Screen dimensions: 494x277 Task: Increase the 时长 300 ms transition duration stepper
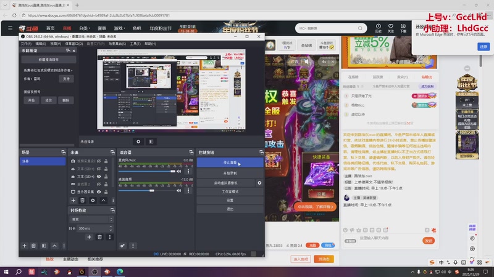111,227
